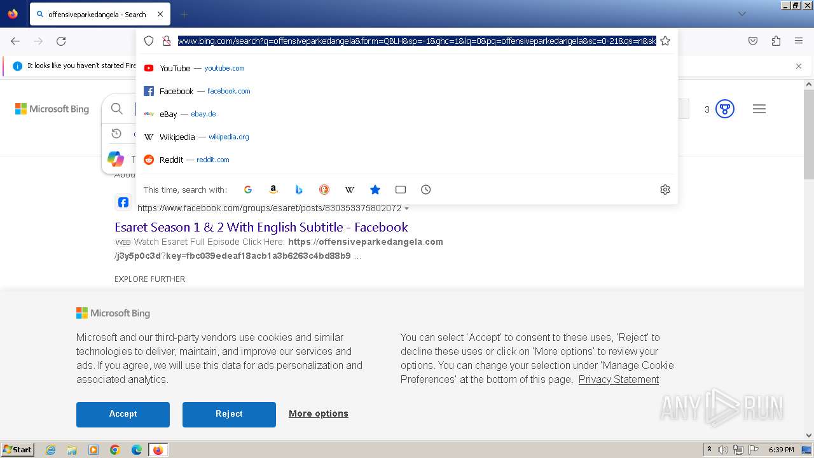Search in History with the clock icon

426,190
